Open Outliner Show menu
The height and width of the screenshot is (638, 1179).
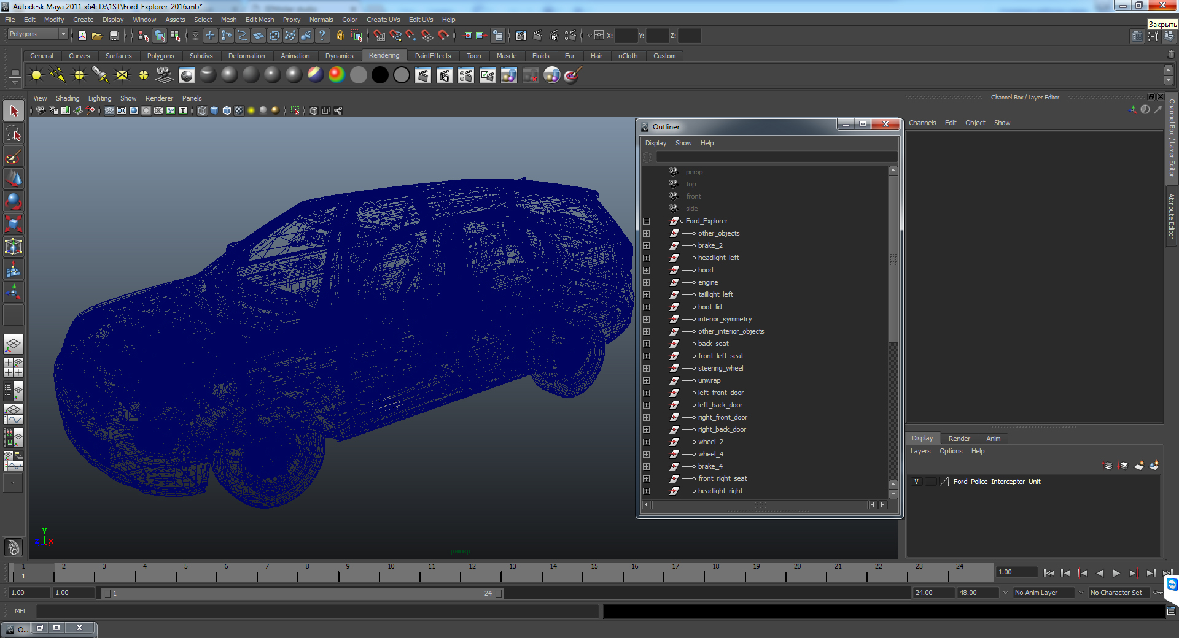tap(683, 143)
